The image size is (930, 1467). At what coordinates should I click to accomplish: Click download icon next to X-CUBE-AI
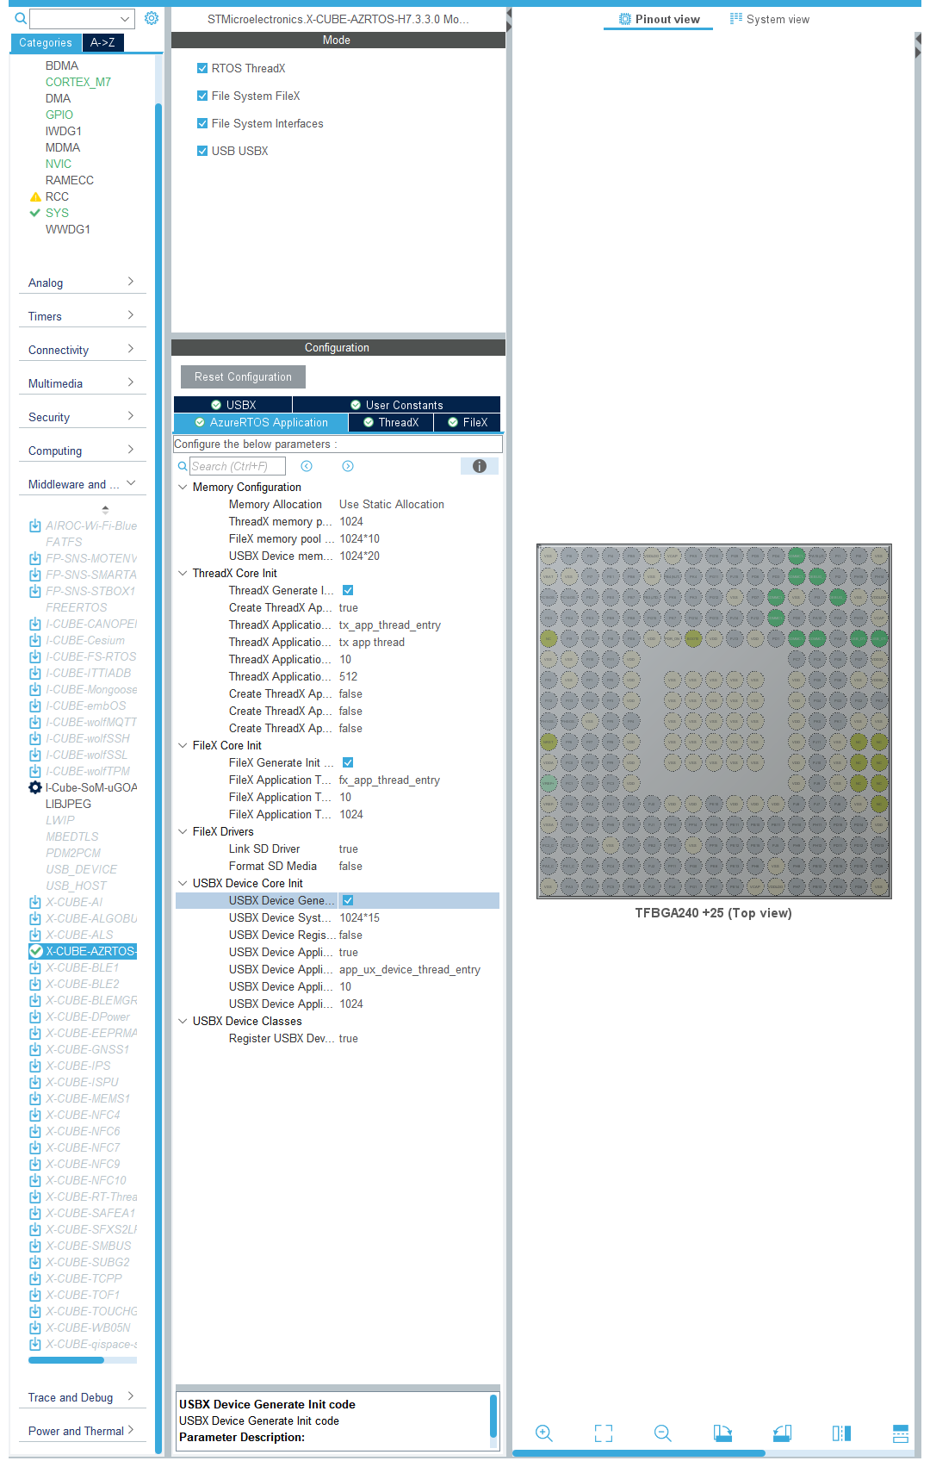pyautogui.click(x=35, y=902)
